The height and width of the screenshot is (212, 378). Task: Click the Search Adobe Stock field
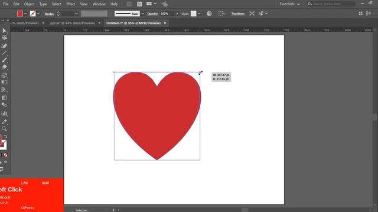click(331, 4)
